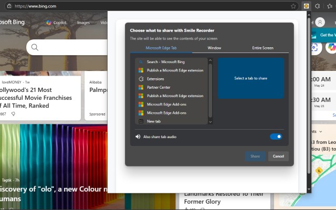Image resolution: width=336 pixels, height=210 pixels.
Task: Click the popup scrollbar down arrow
Action: coord(309,189)
